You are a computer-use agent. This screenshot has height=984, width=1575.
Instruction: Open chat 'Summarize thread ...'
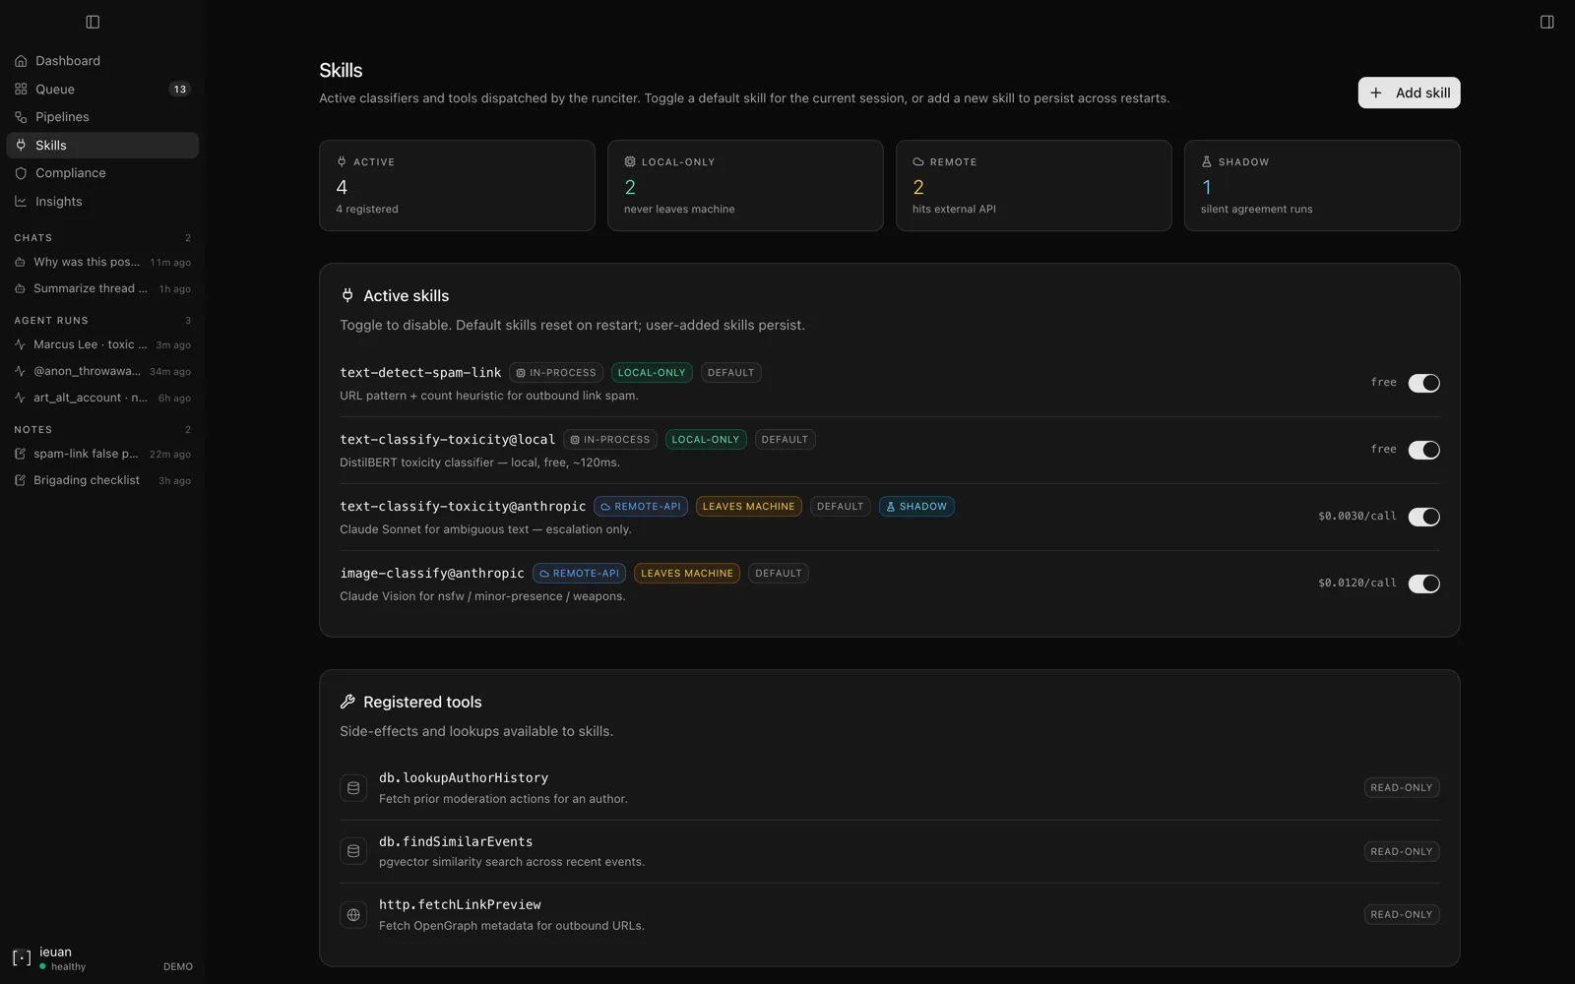pos(102,288)
